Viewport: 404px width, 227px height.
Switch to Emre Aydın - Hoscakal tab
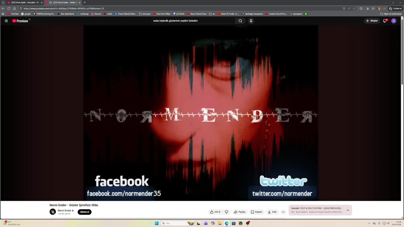coord(25,3)
